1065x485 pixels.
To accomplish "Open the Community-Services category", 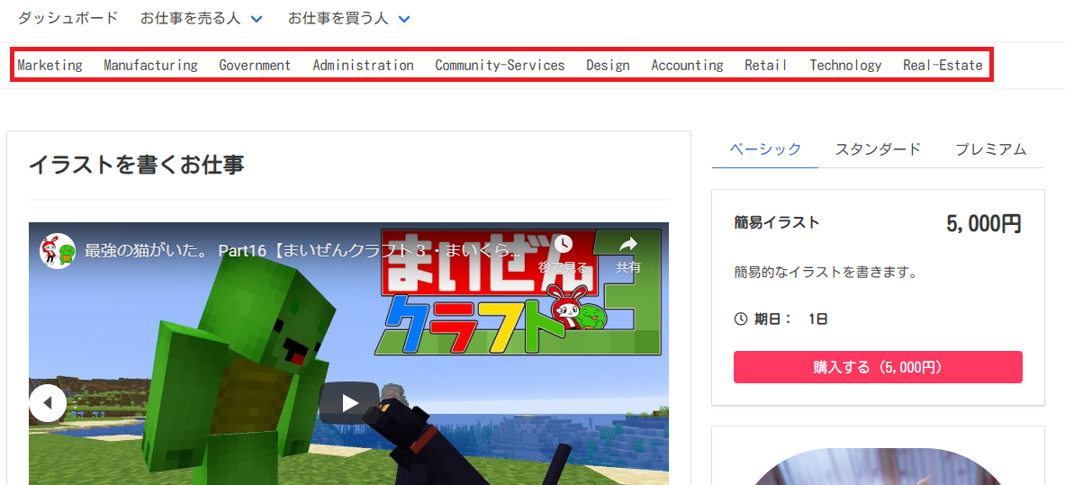I will point(500,65).
